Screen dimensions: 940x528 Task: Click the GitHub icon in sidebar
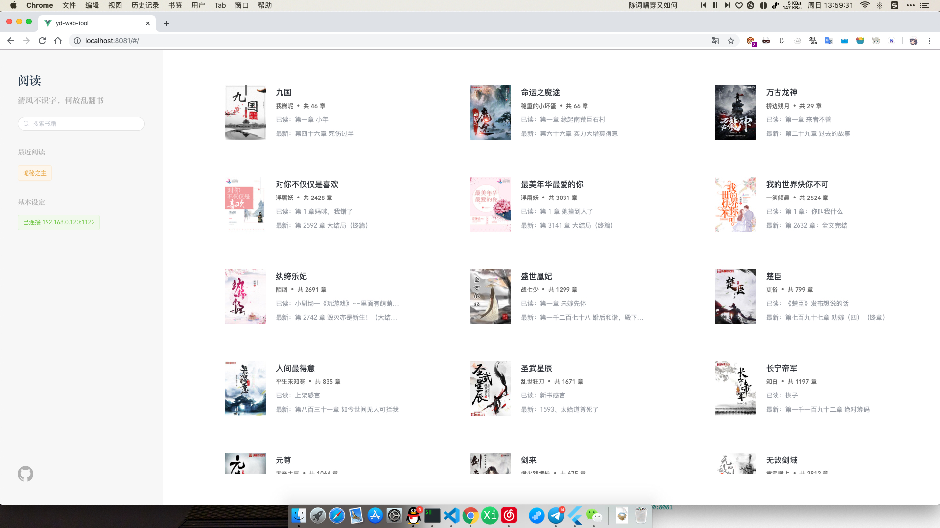(x=25, y=474)
